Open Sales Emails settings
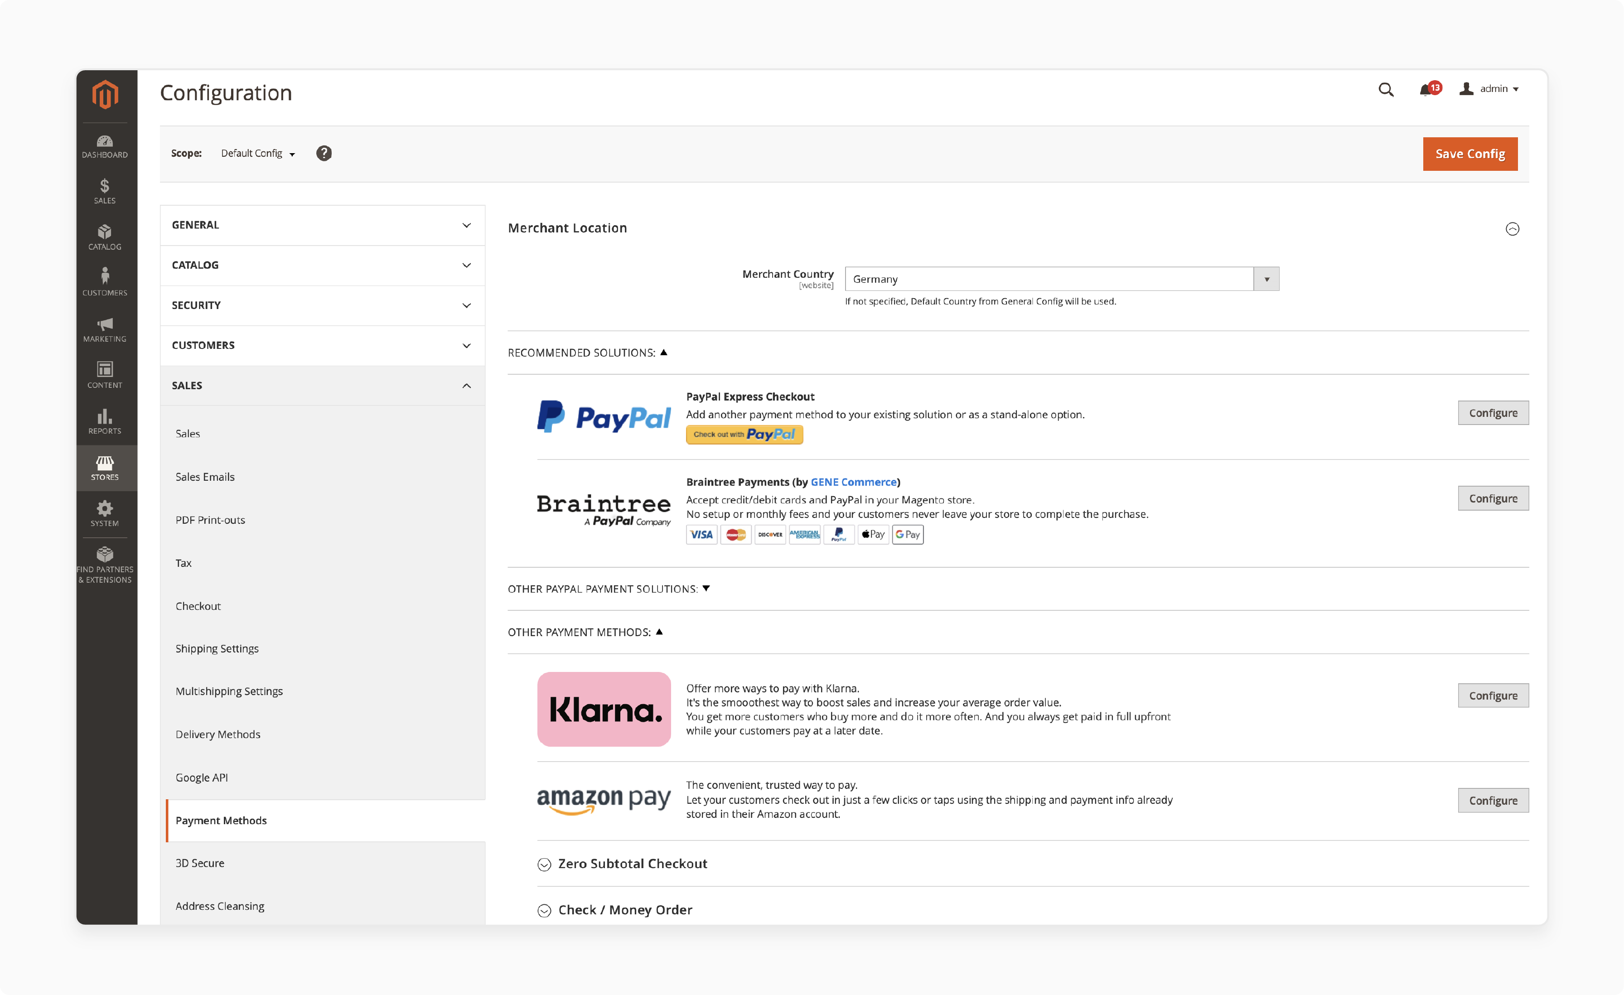 [x=205, y=477]
